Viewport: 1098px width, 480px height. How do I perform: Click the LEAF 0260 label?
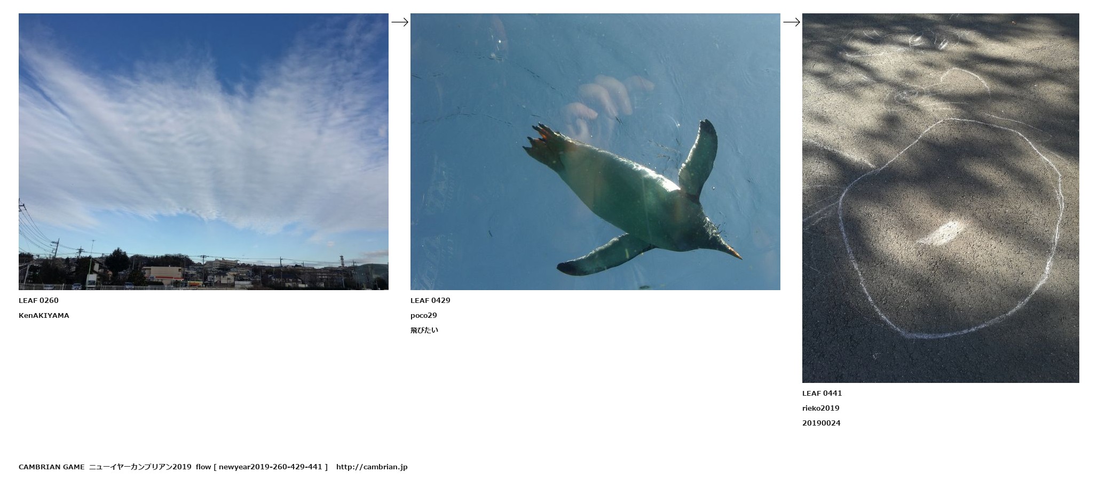tap(38, 300)
